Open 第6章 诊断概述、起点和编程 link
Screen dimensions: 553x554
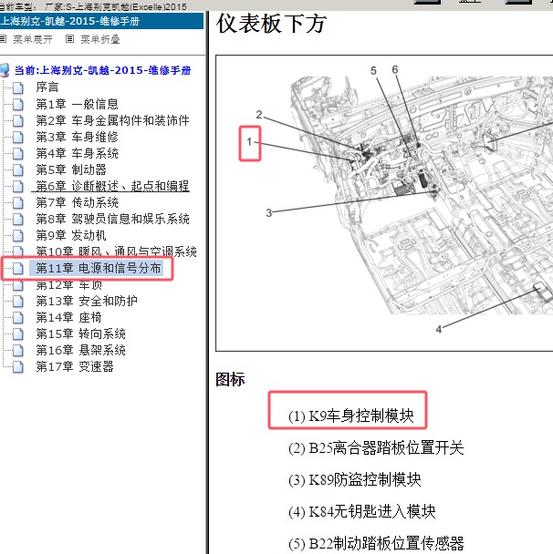coord(112,186)
